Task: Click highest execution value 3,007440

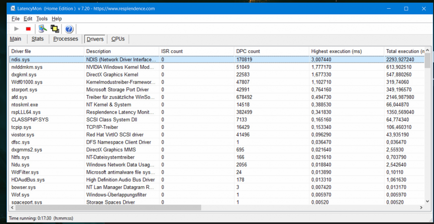Action: pos(321,59)
